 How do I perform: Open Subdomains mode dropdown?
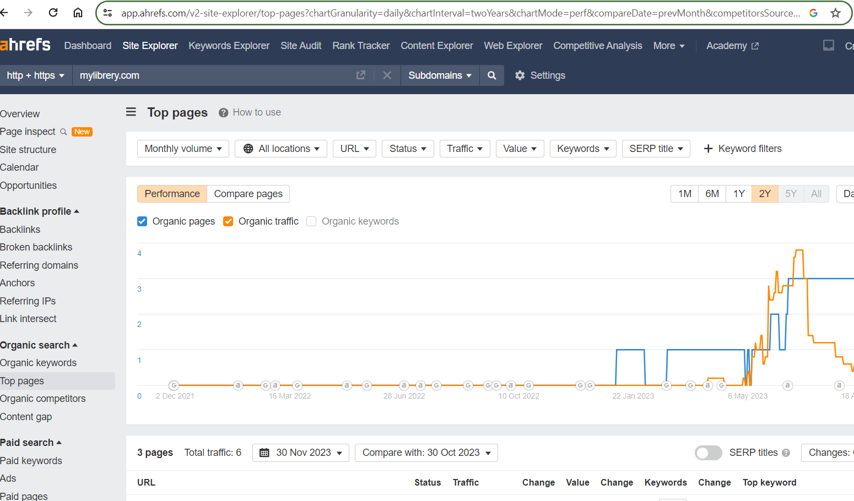pyautogui.click(x=440, y=75)
